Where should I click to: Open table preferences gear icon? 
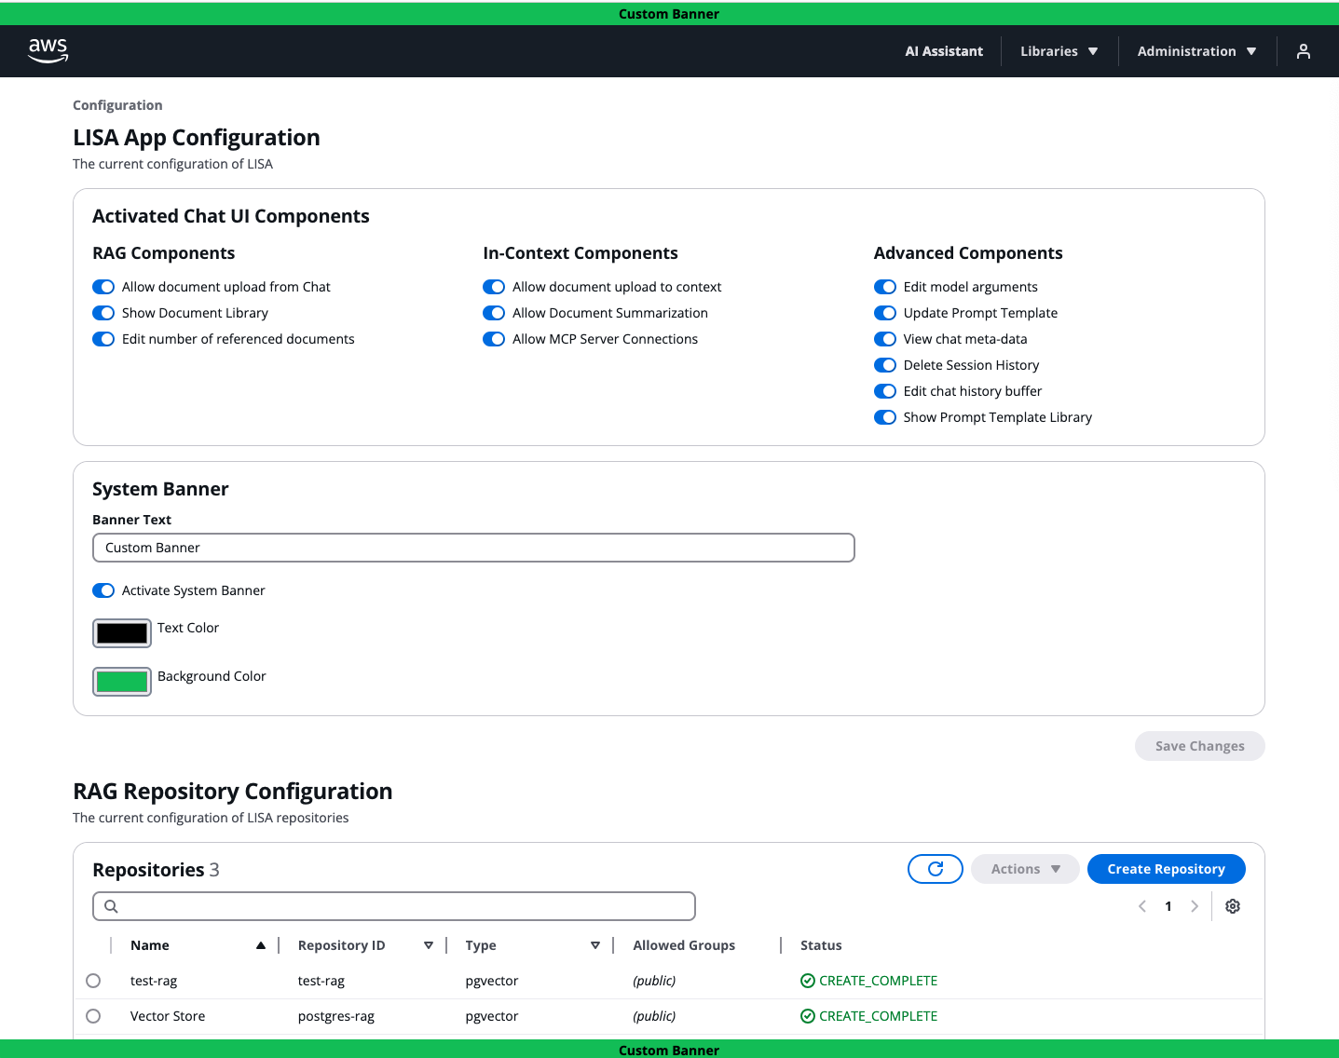point(1233,906)
